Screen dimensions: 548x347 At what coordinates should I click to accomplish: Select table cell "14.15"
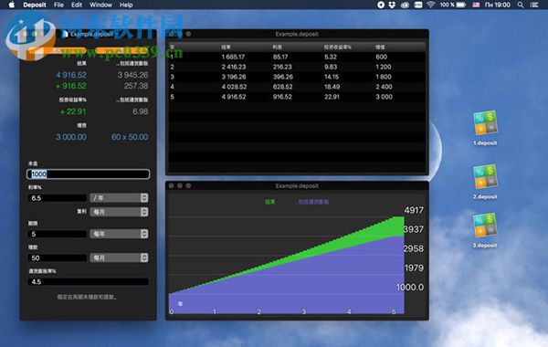pos(332,77)
